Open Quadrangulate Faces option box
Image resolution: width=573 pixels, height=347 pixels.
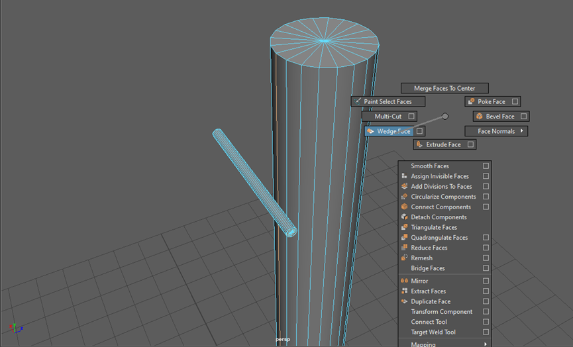(486, 238)
